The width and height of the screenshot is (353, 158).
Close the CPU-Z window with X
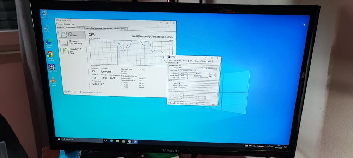(218, 58)
